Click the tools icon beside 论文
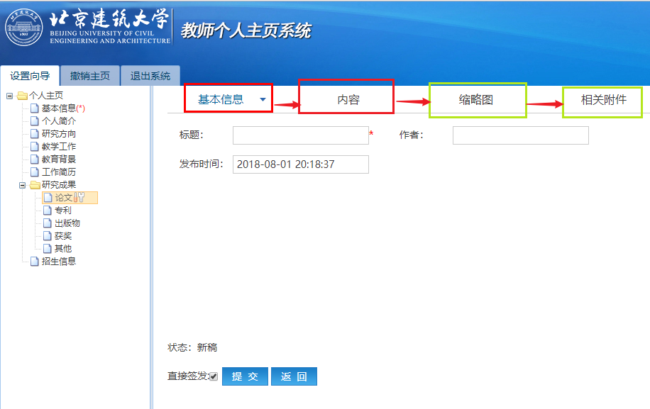Screen dimensions: 650x409 pyautogui.click(x=79, y=198)
